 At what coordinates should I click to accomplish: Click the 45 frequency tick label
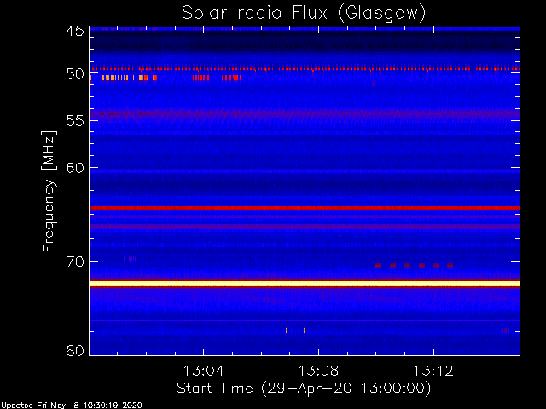(x=75, y=31)
